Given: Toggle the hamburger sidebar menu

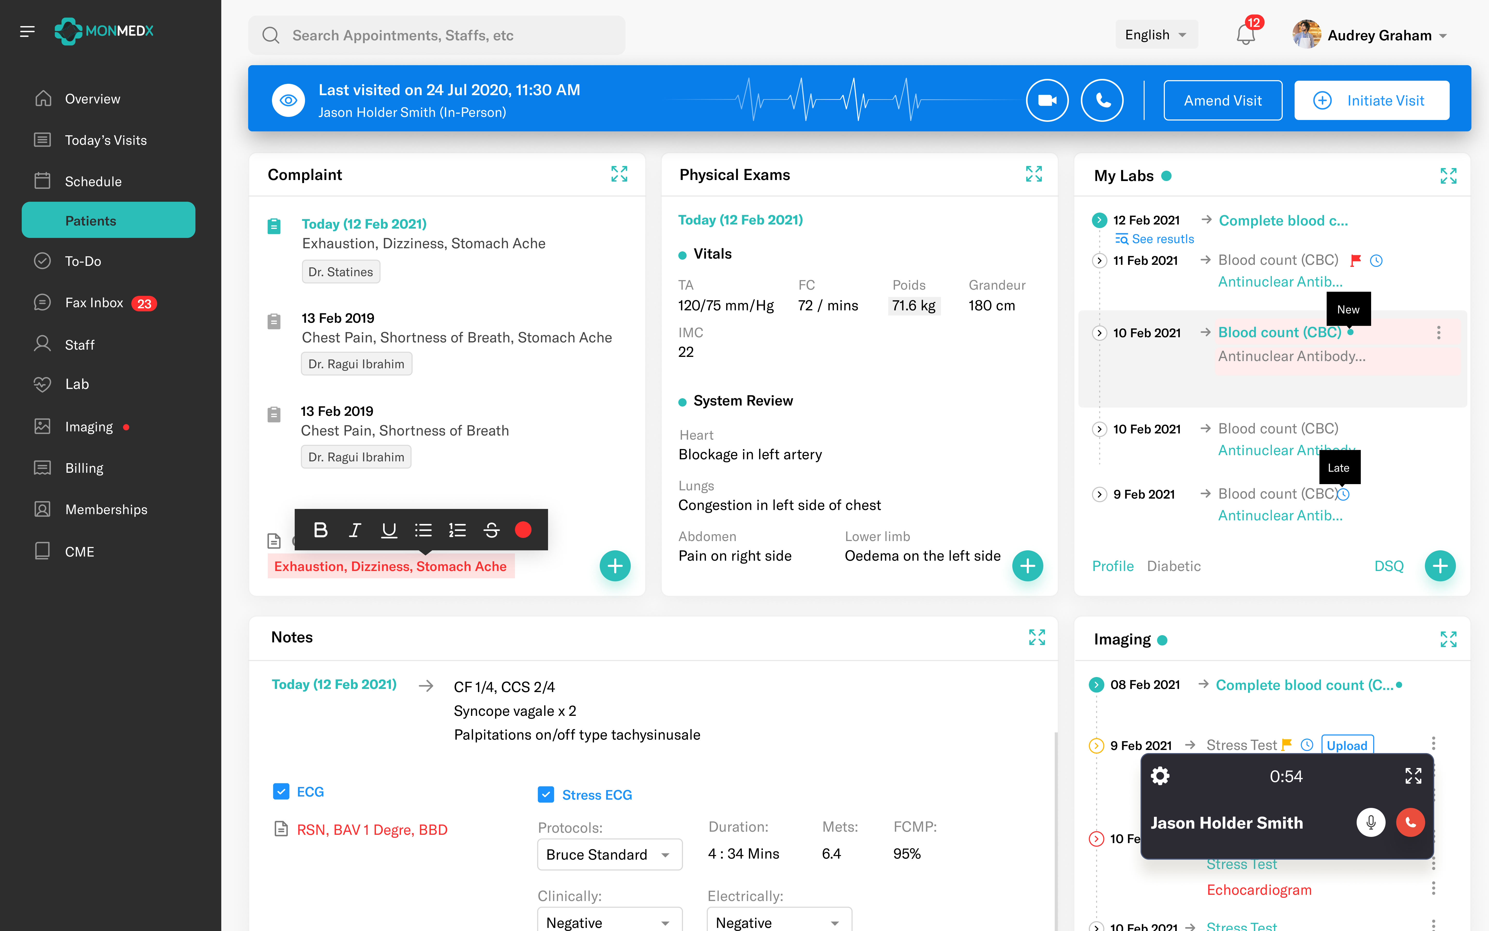Looking at the screenshot, I should pyautogui.click(x=27, y=31).
